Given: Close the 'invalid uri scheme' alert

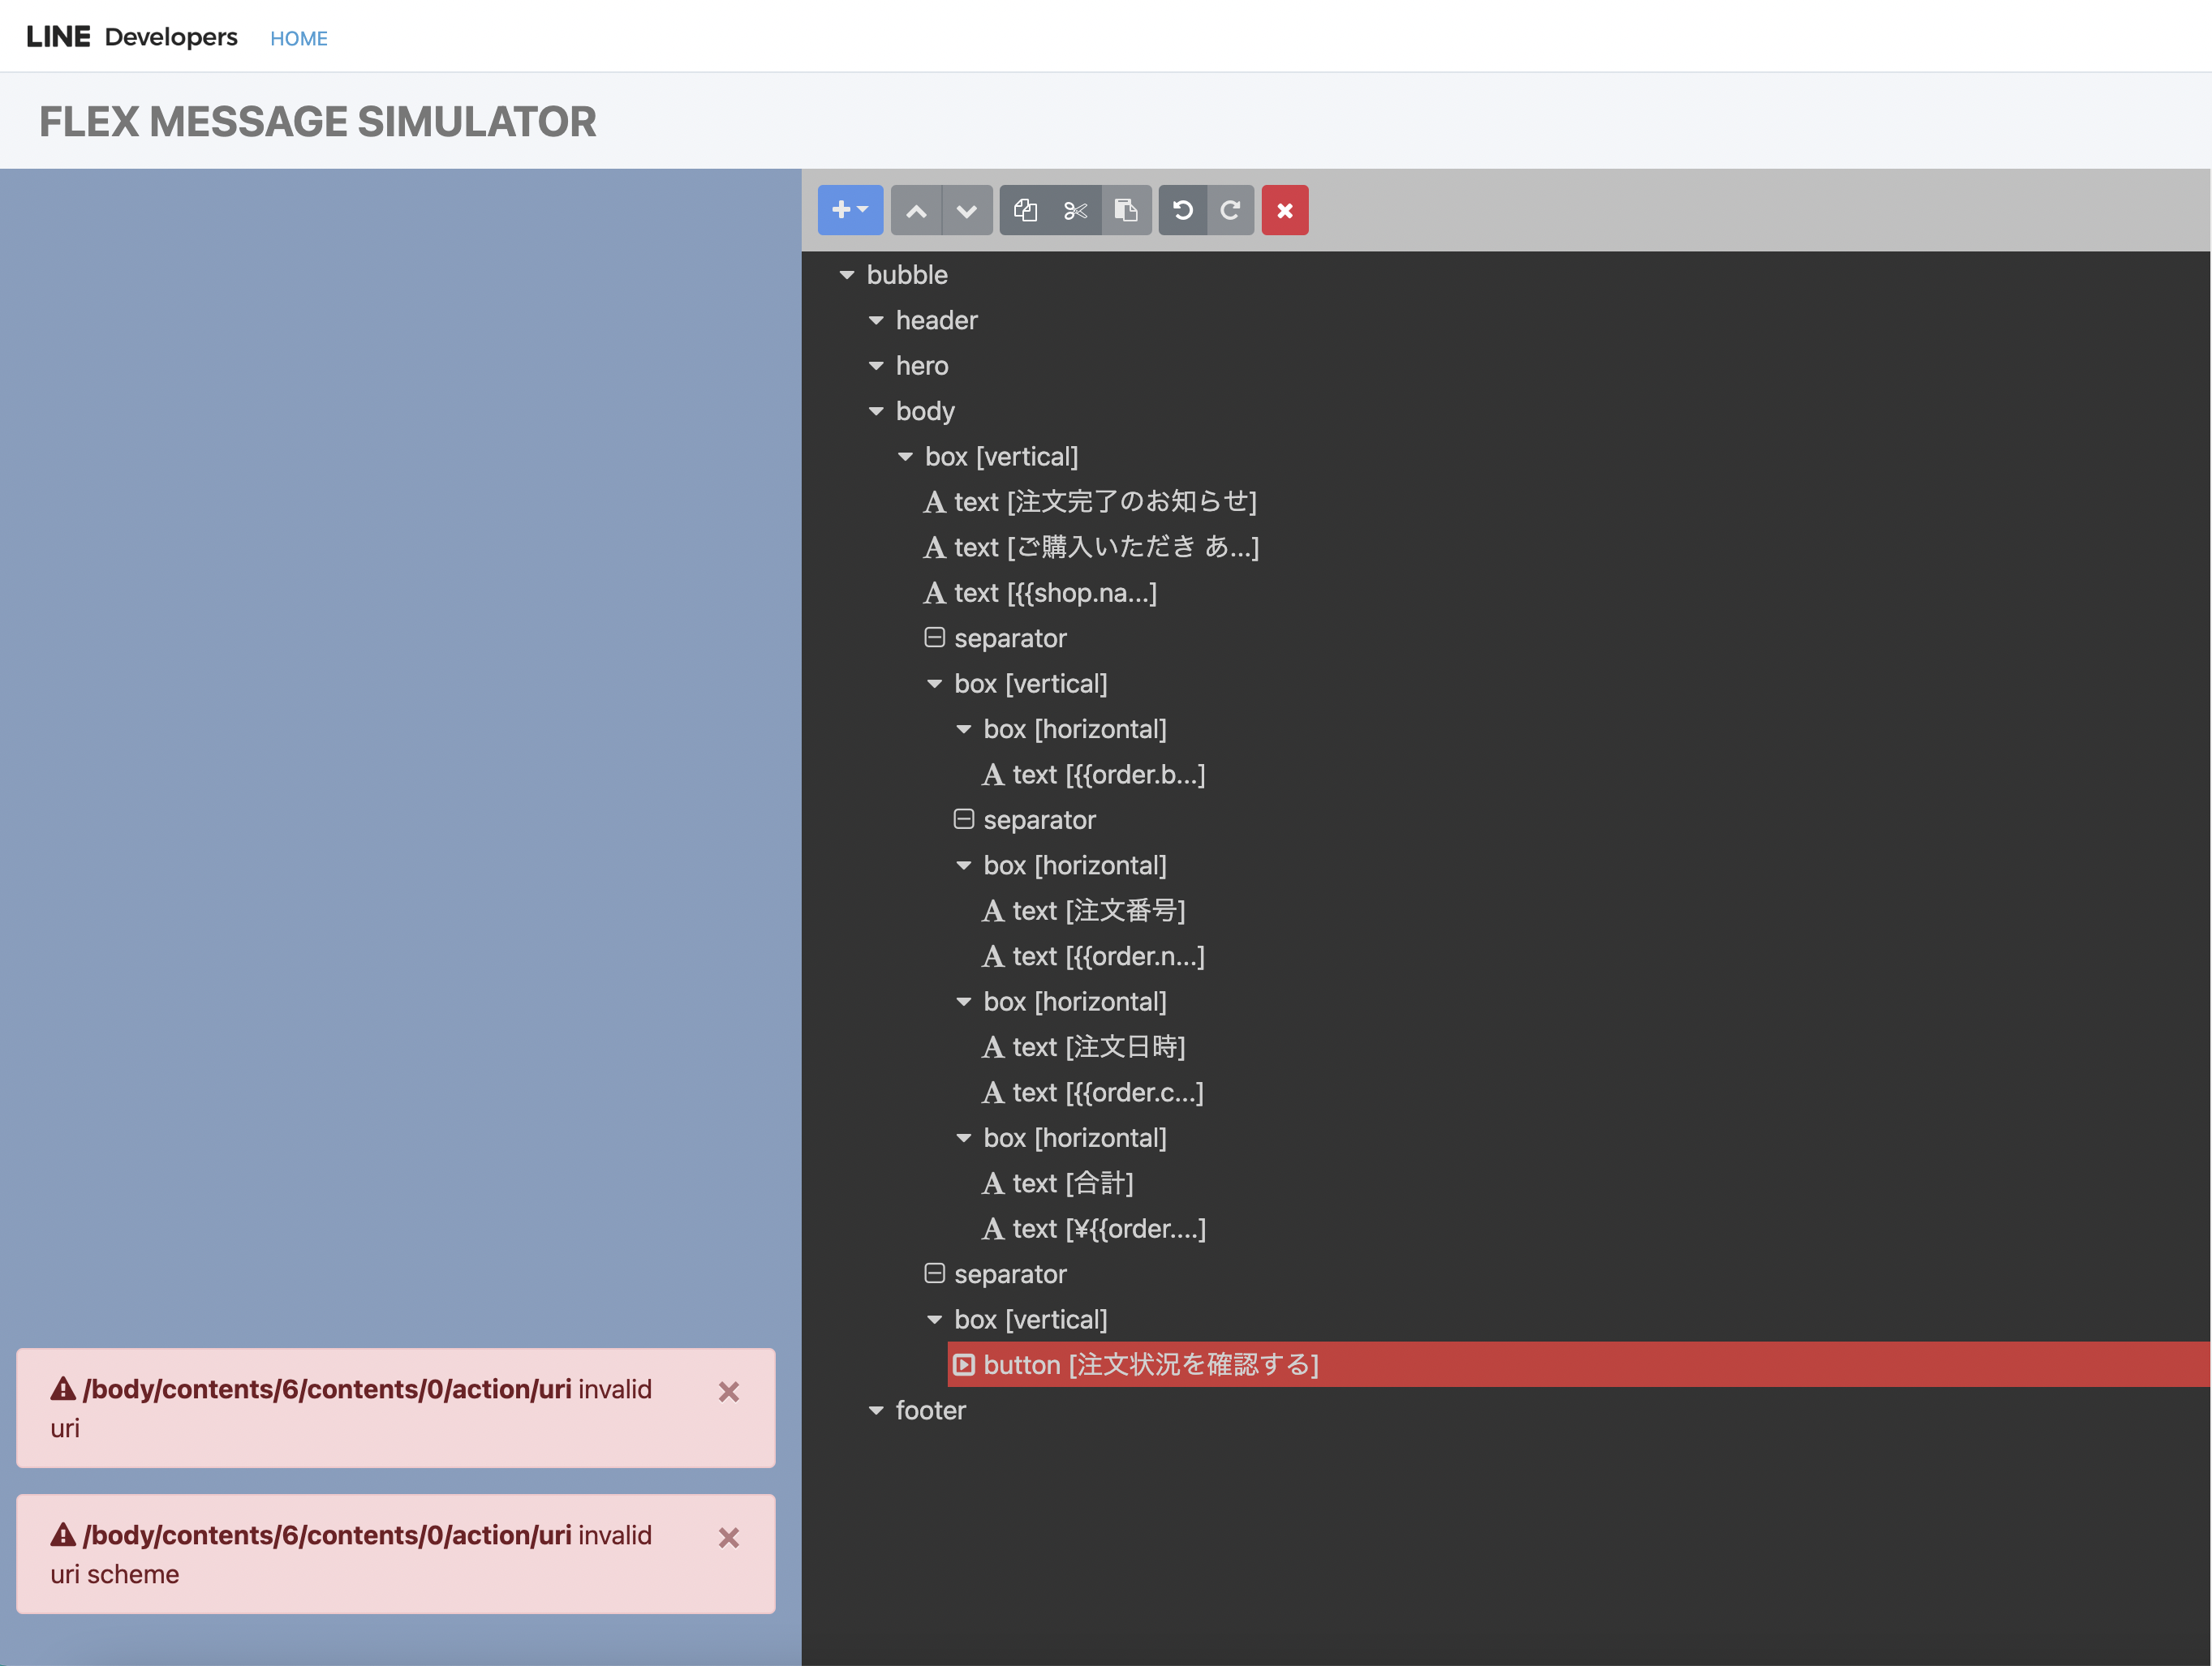Looking at the screenshot, I should click(x=729, y=1537).
